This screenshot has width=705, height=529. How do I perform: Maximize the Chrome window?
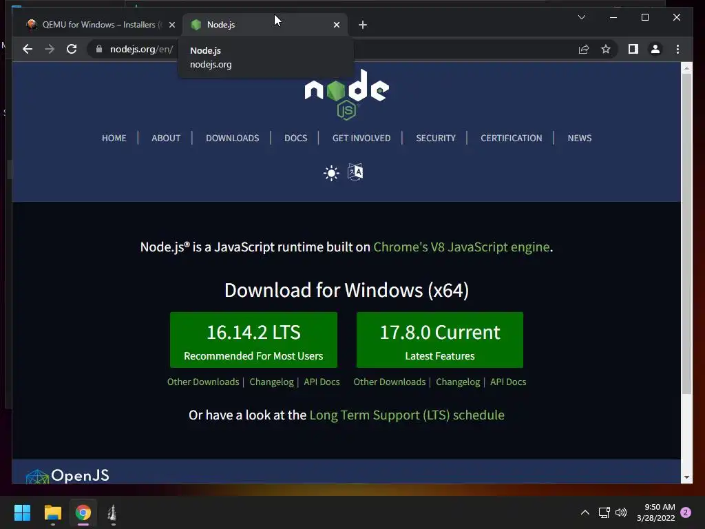click(644, 17)
